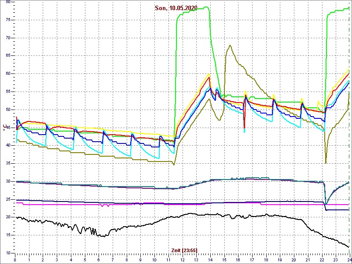
Task: Select hour 22 on the time axis
Action: point(322,260)
